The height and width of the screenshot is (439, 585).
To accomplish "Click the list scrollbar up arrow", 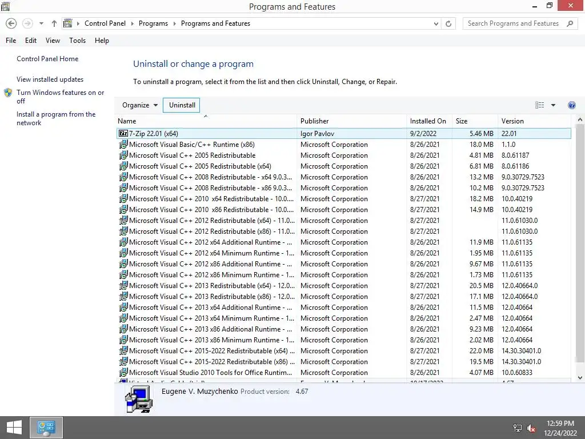I will [x=580, y=120].
